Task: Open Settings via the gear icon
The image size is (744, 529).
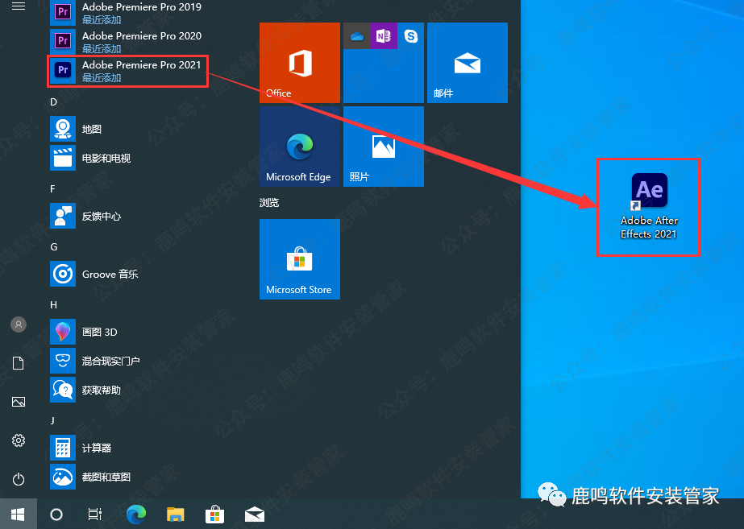Action: (19, 440)
